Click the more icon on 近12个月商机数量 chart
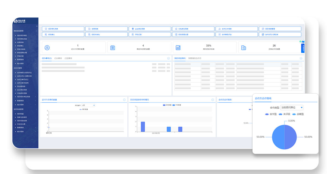 124,100
